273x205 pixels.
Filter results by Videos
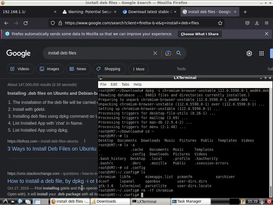point(20,69)
